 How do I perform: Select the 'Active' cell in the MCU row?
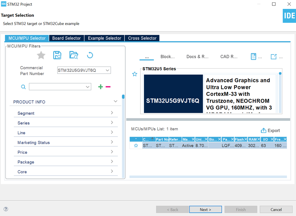coord(188,145)
